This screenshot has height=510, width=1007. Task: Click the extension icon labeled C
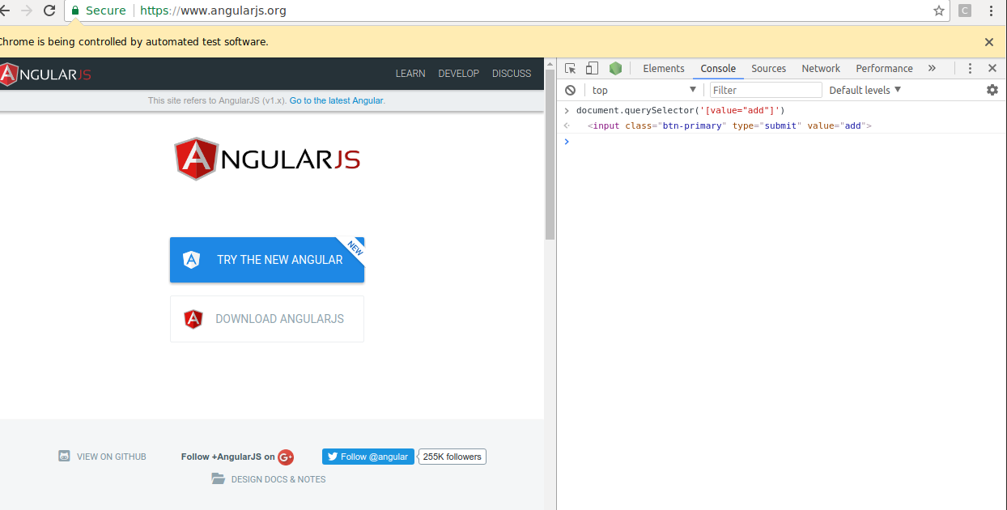[964, 11]
